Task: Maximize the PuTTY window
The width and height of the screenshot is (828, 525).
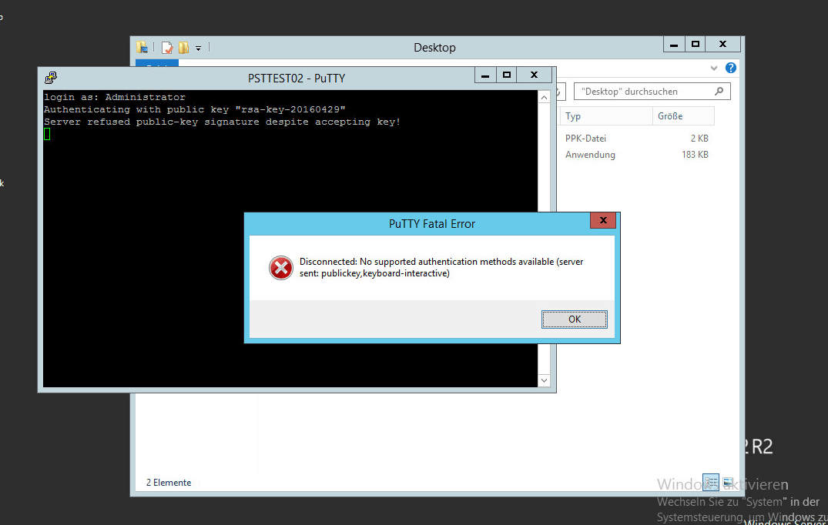Action: [x=506, y=75]
